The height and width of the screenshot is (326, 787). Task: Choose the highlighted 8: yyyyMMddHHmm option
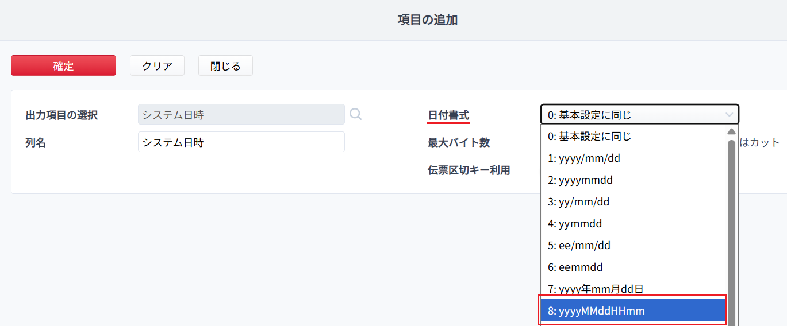point(634,311)
